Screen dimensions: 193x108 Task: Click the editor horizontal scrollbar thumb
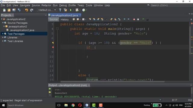(112, 82)
